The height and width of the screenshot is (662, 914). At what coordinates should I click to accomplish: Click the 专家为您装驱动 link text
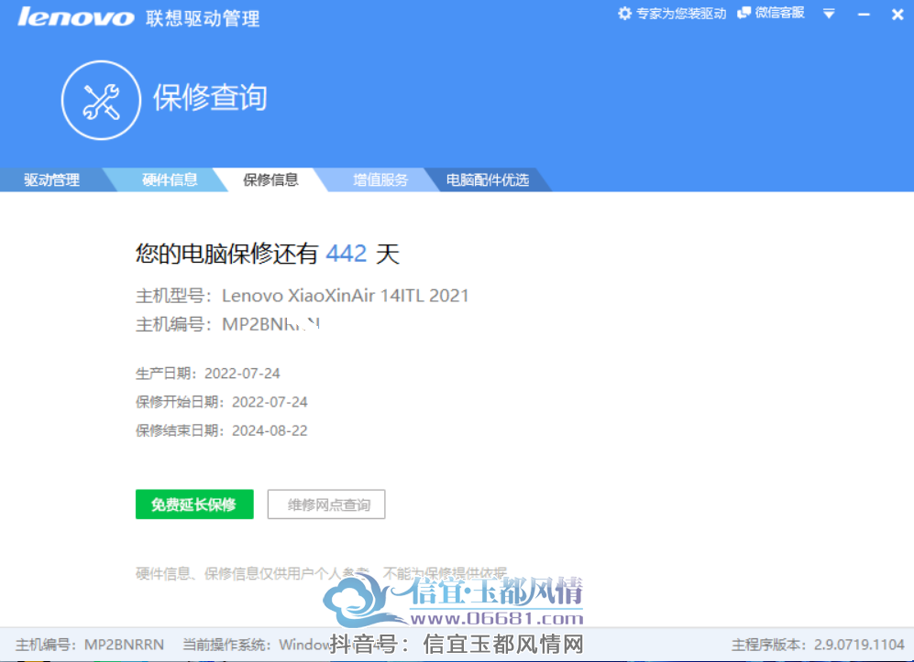(x=681, y=14)
